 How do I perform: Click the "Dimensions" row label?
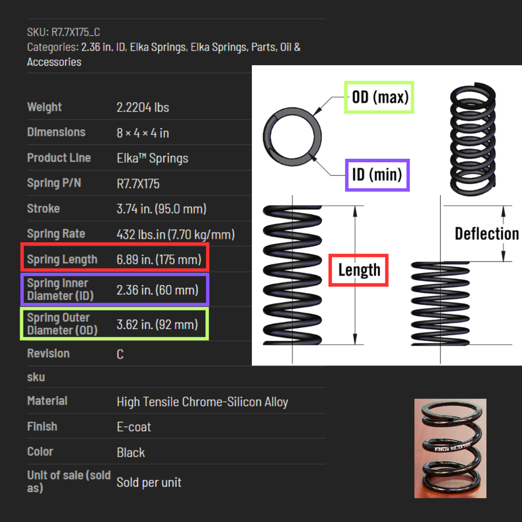[56, 132]
